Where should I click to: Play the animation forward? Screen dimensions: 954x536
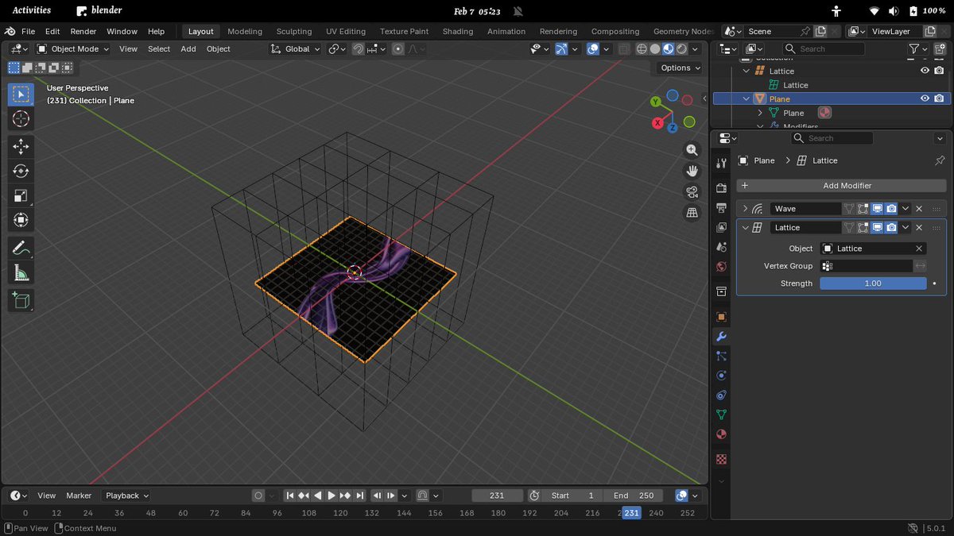(332, 496)
